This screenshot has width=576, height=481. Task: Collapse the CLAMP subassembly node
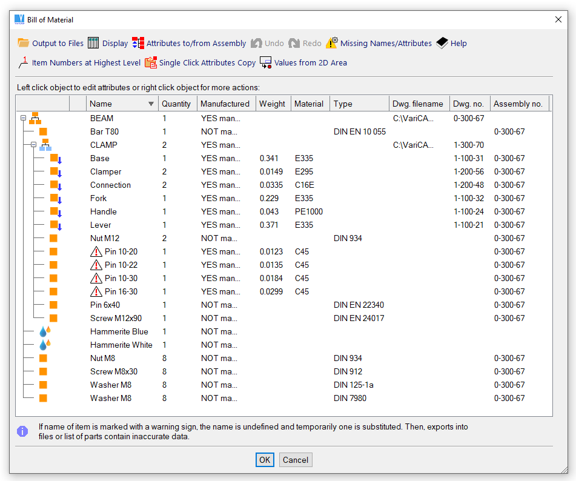[x=33, y=145]
